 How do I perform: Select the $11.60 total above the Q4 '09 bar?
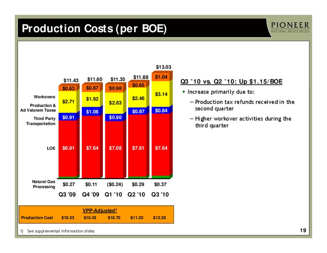(95, 79)
